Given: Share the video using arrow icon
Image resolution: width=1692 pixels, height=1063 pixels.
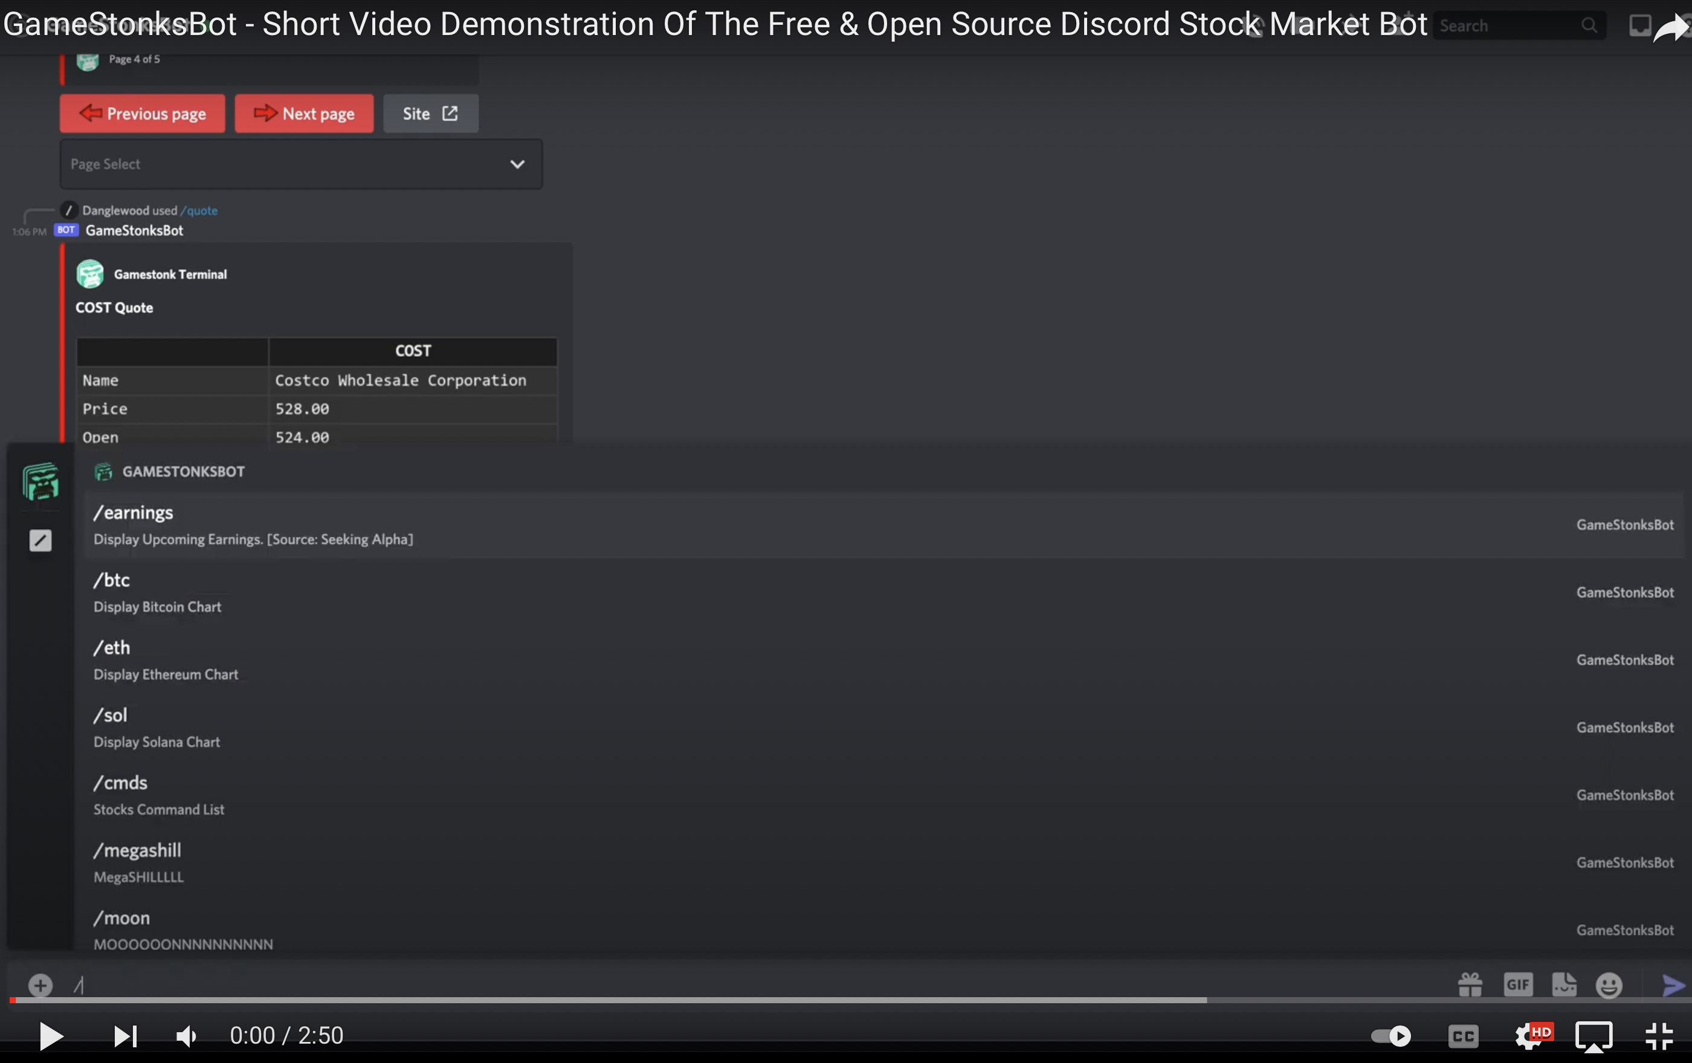Looking at the screenshot, I should click(1672, 28).
